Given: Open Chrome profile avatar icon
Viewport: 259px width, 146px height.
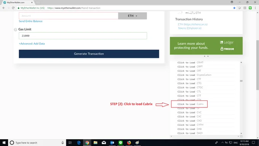Looking at the screenshot, I should (232, 2).
